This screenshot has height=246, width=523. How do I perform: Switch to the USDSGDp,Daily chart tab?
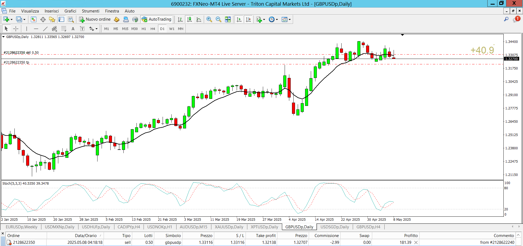pyautogui.click(x=335, y=227)
